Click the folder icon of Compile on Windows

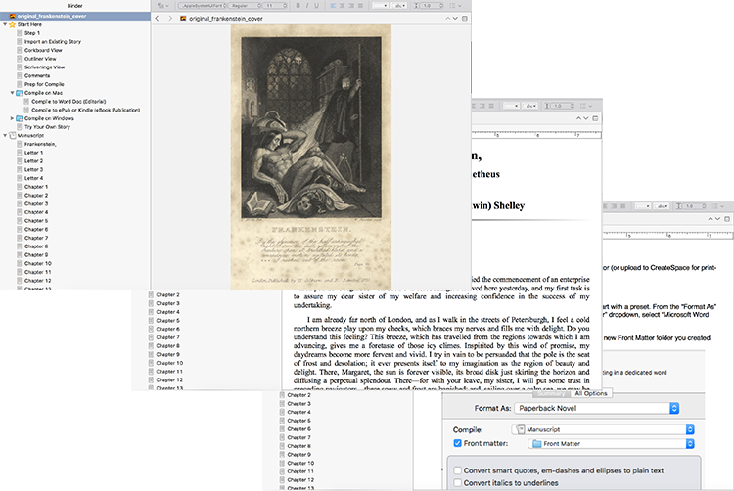20,118
